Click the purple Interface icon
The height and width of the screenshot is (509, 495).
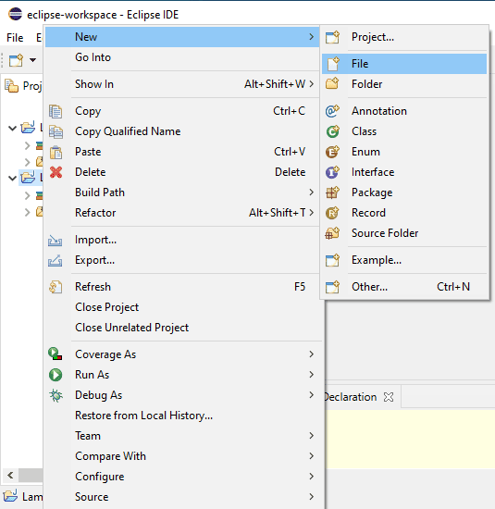(332, 172)
